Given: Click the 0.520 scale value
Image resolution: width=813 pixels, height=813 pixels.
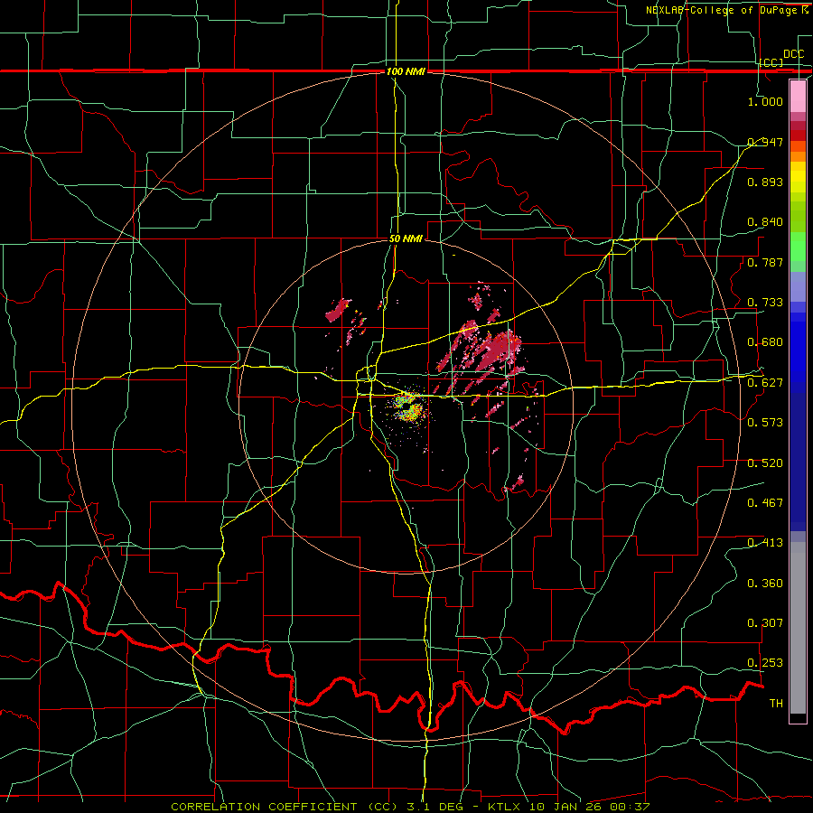Looking at the screenshot, I should (x=765, y=463).
